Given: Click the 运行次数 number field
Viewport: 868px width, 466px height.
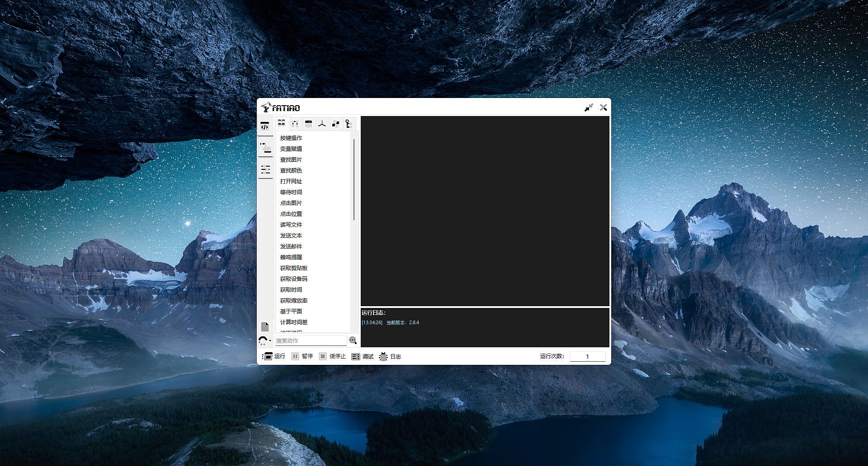Looking at the screenshot, I should point(587,356).
